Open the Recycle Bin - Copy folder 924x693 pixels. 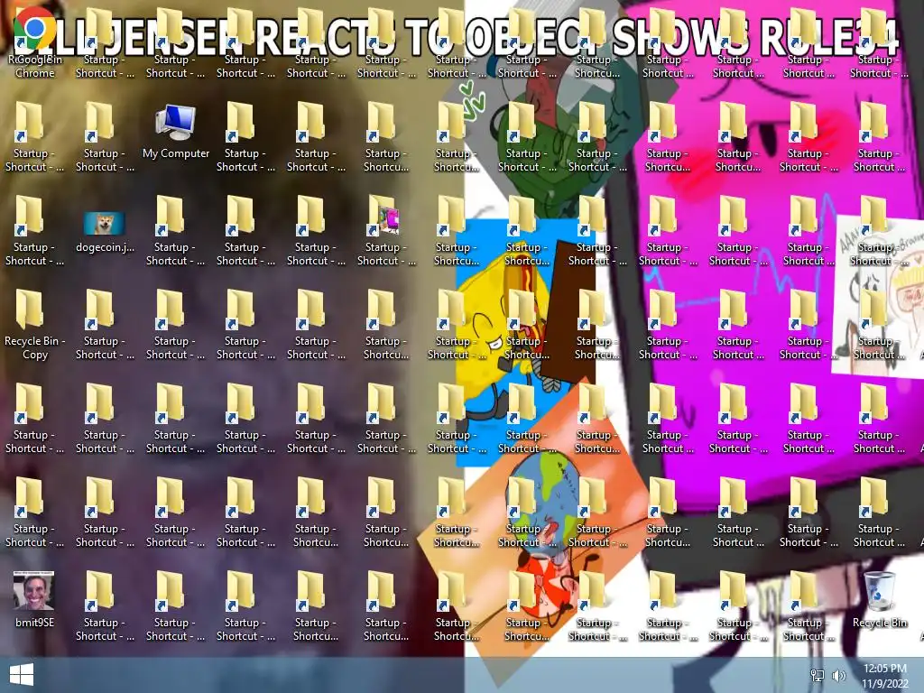pyautogui.click(x=35, y=324)
